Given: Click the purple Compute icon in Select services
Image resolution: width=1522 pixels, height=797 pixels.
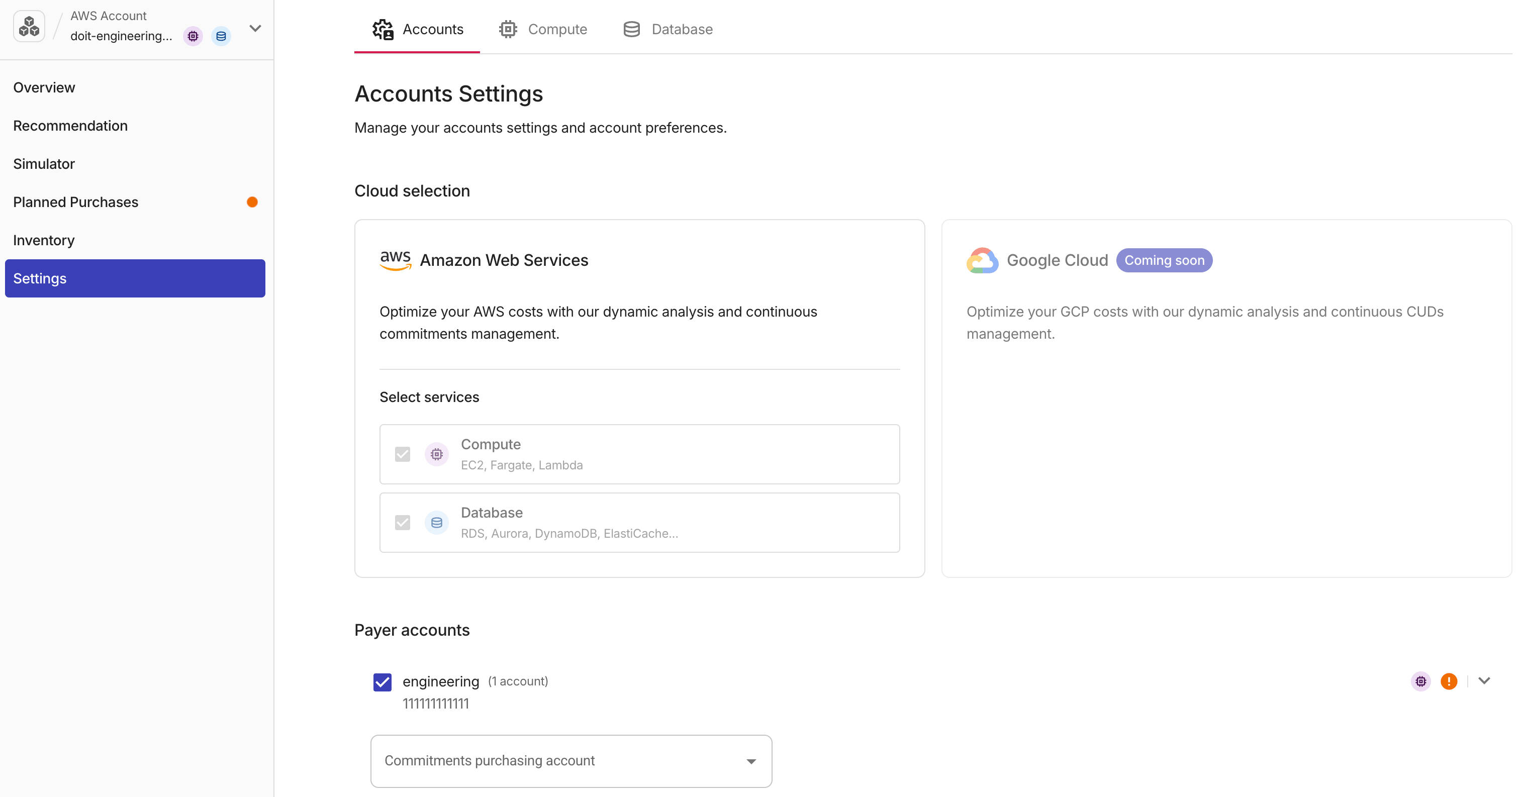Looking at the screenshot, I should (437, 454).
